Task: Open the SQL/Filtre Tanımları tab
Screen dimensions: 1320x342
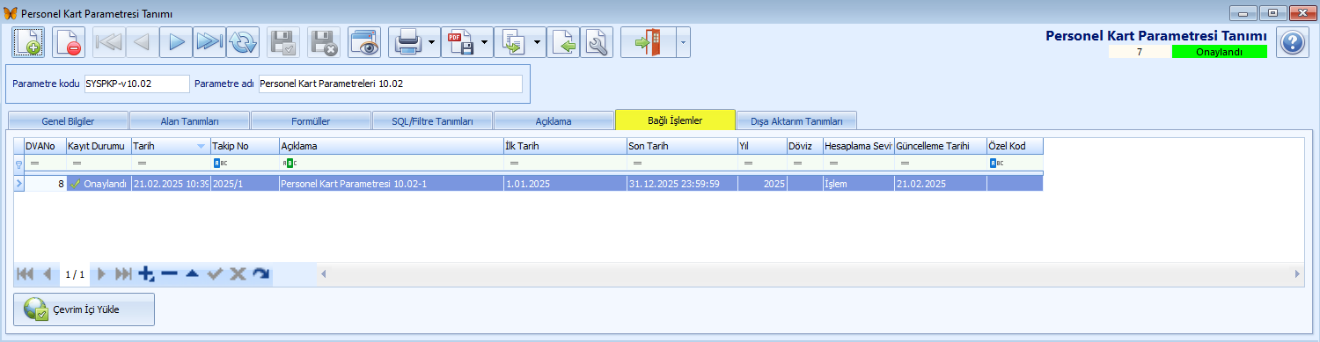Action: pos(432,120)
